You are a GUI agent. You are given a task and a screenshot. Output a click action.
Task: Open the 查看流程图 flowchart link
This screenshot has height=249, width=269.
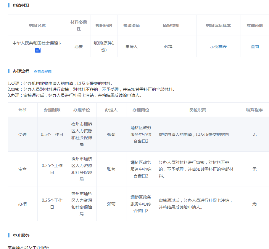(x=43, y=72)
